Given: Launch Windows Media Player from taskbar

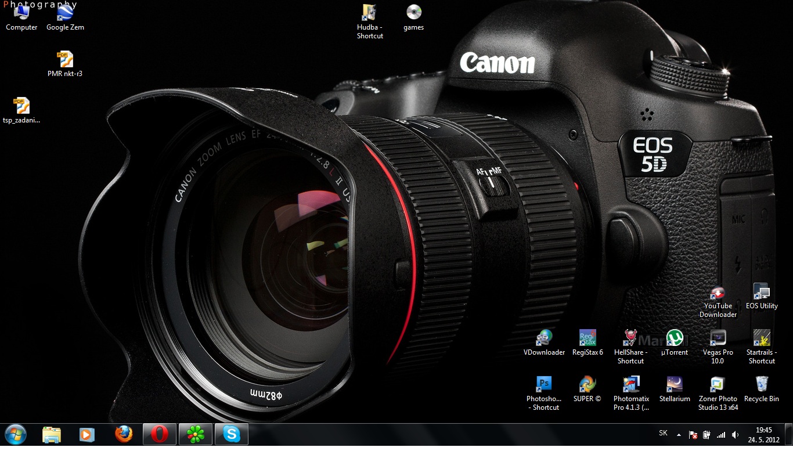Looking at the screenshot, I should tap(87, 434).
